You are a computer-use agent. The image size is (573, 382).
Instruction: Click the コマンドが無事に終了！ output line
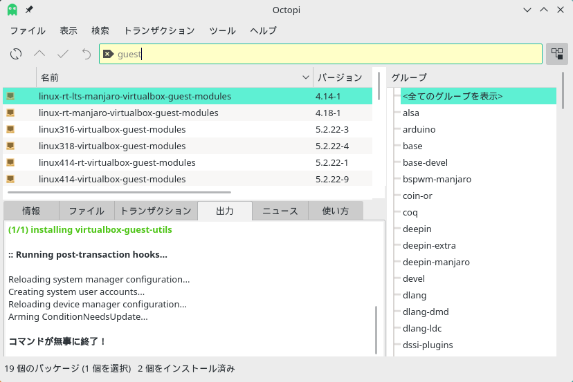click(x=57, y=341)
